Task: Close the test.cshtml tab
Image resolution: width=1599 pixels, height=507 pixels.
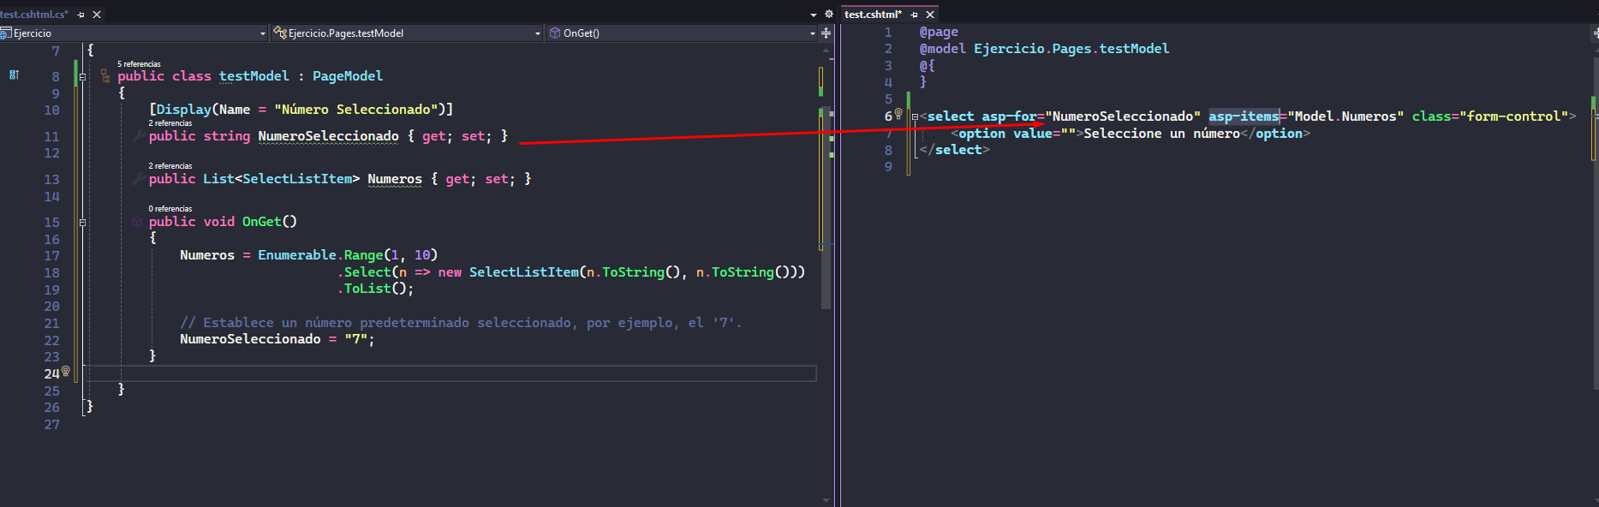Action: (930, 15)
